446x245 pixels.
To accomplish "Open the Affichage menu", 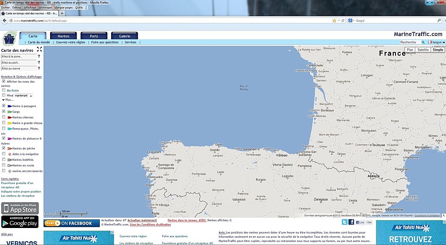I will 30,8.
